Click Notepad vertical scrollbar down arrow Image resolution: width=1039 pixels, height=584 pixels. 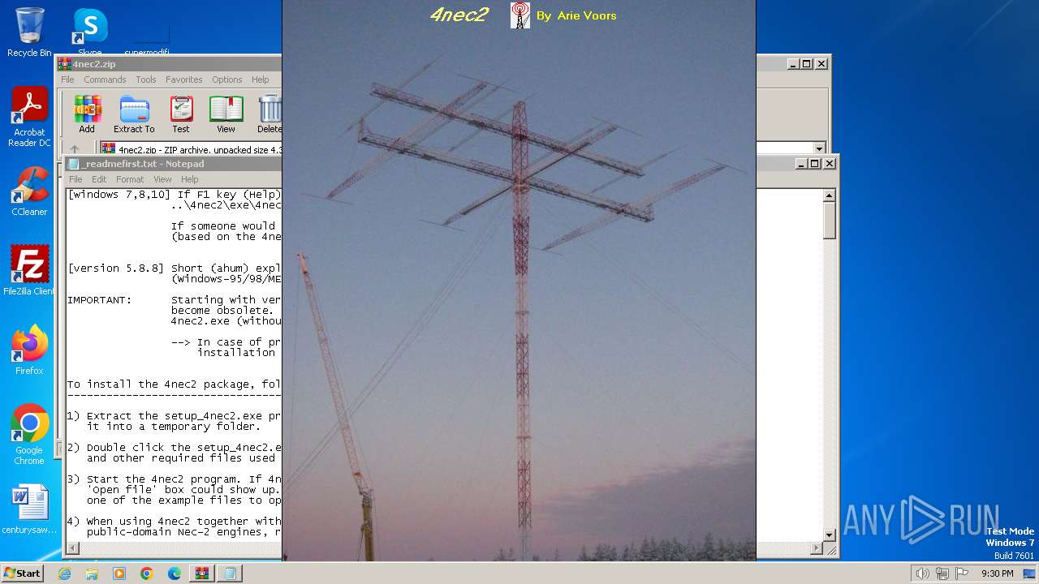tap(830, 535)
